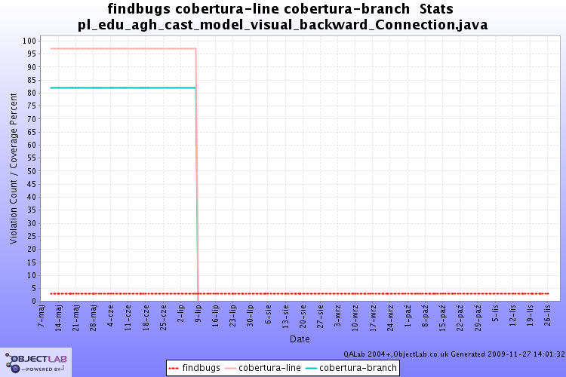
Task: Click the 21-maj date tick label
Action: tap(75, 318)
